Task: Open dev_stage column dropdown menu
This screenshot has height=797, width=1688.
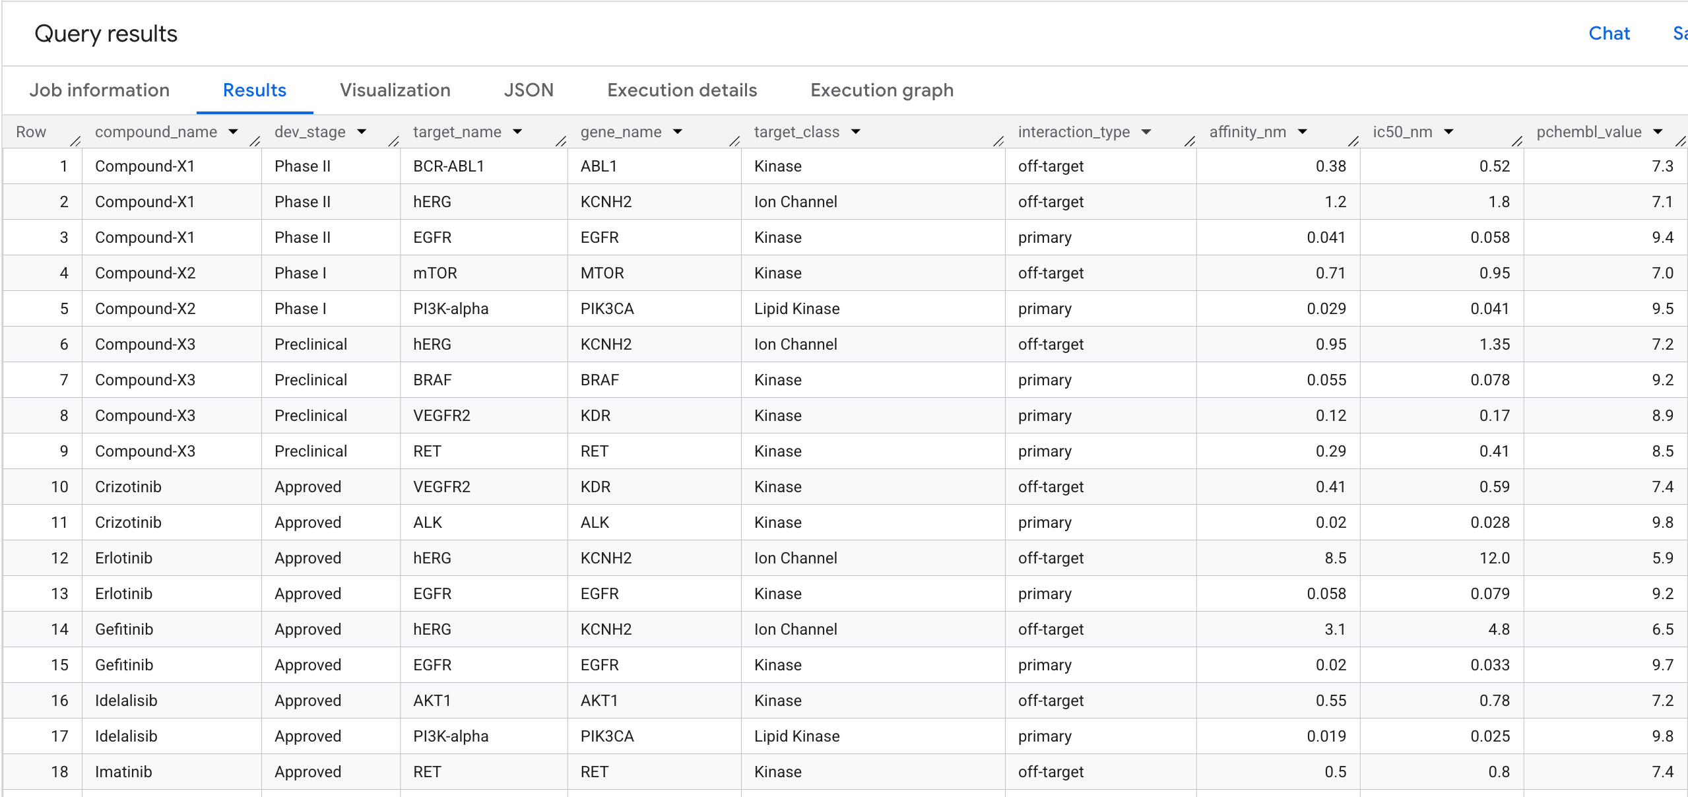Action: tap(362, 132)
